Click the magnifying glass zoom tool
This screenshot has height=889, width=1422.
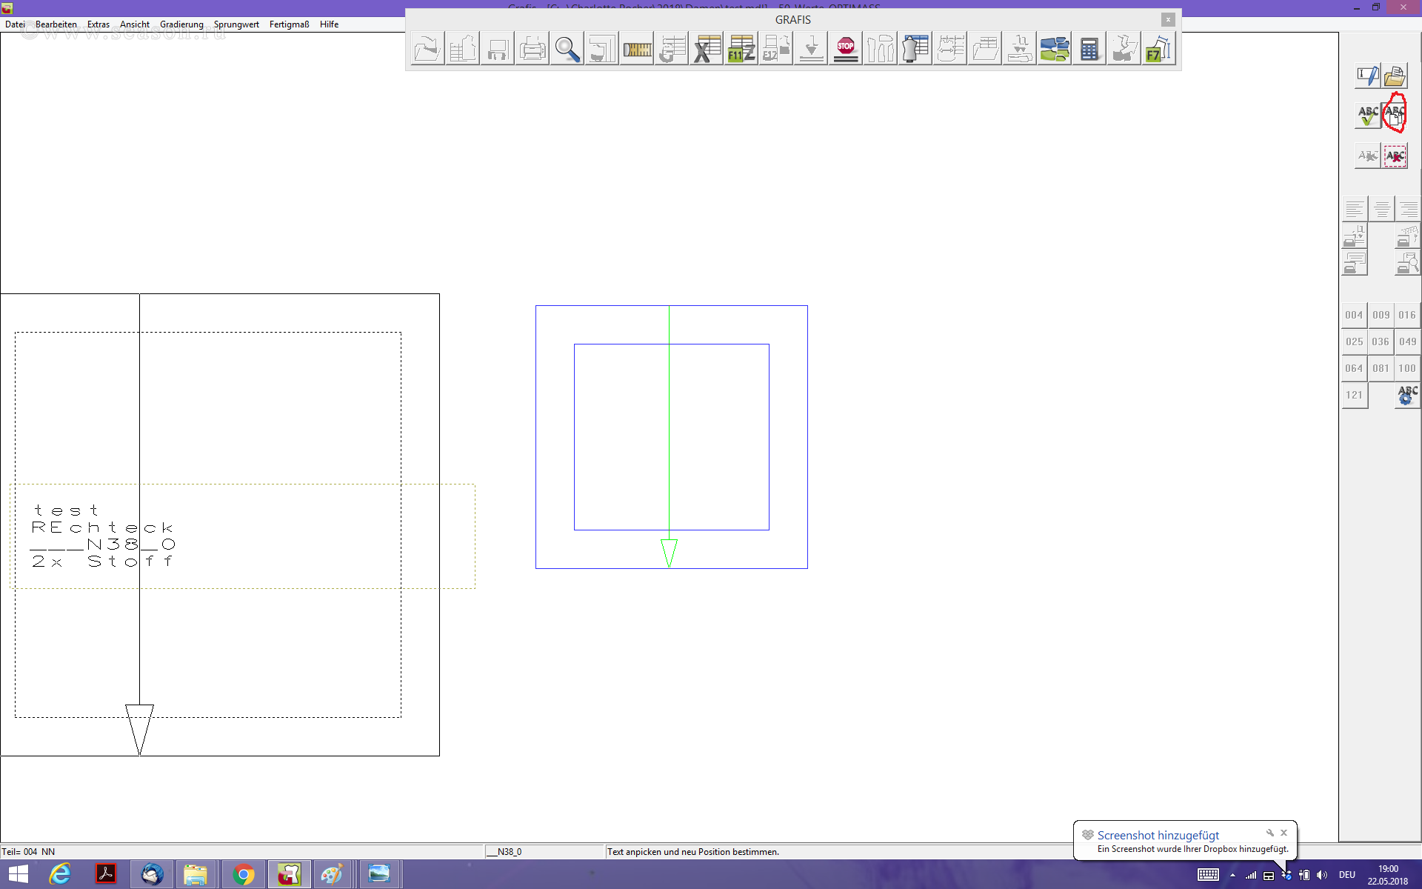click(x=567, y=50)
